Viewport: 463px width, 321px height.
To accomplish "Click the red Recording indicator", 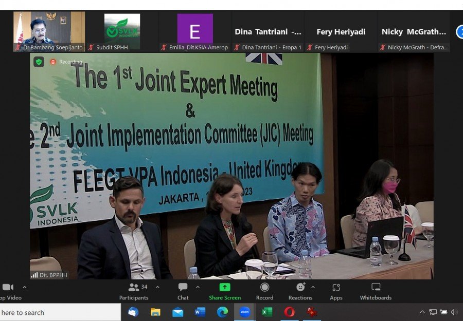I will 53,62.
